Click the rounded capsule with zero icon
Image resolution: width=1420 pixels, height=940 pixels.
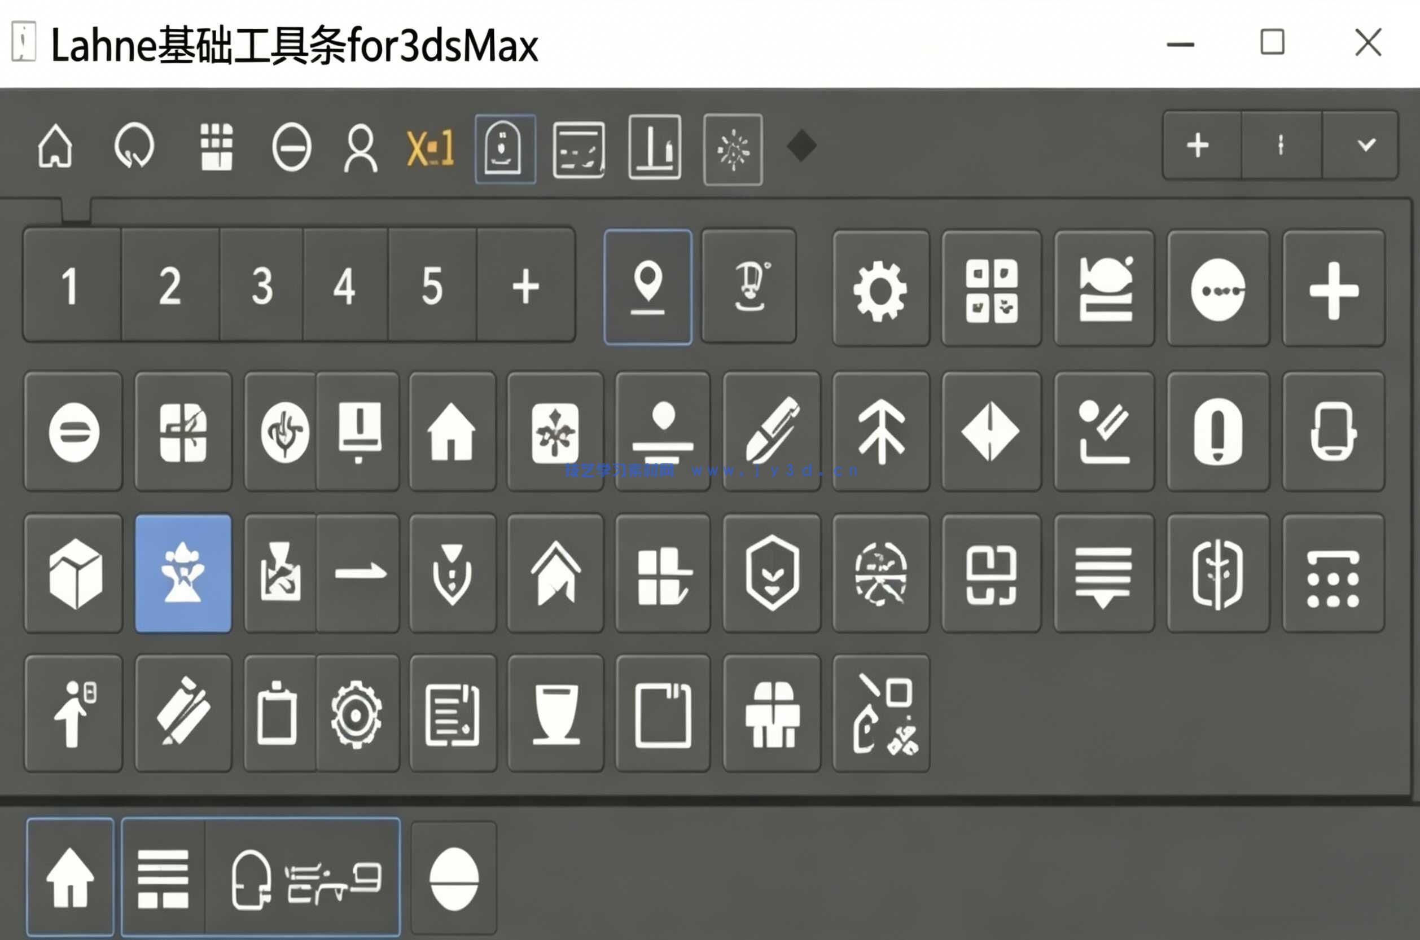(1218, 432)
